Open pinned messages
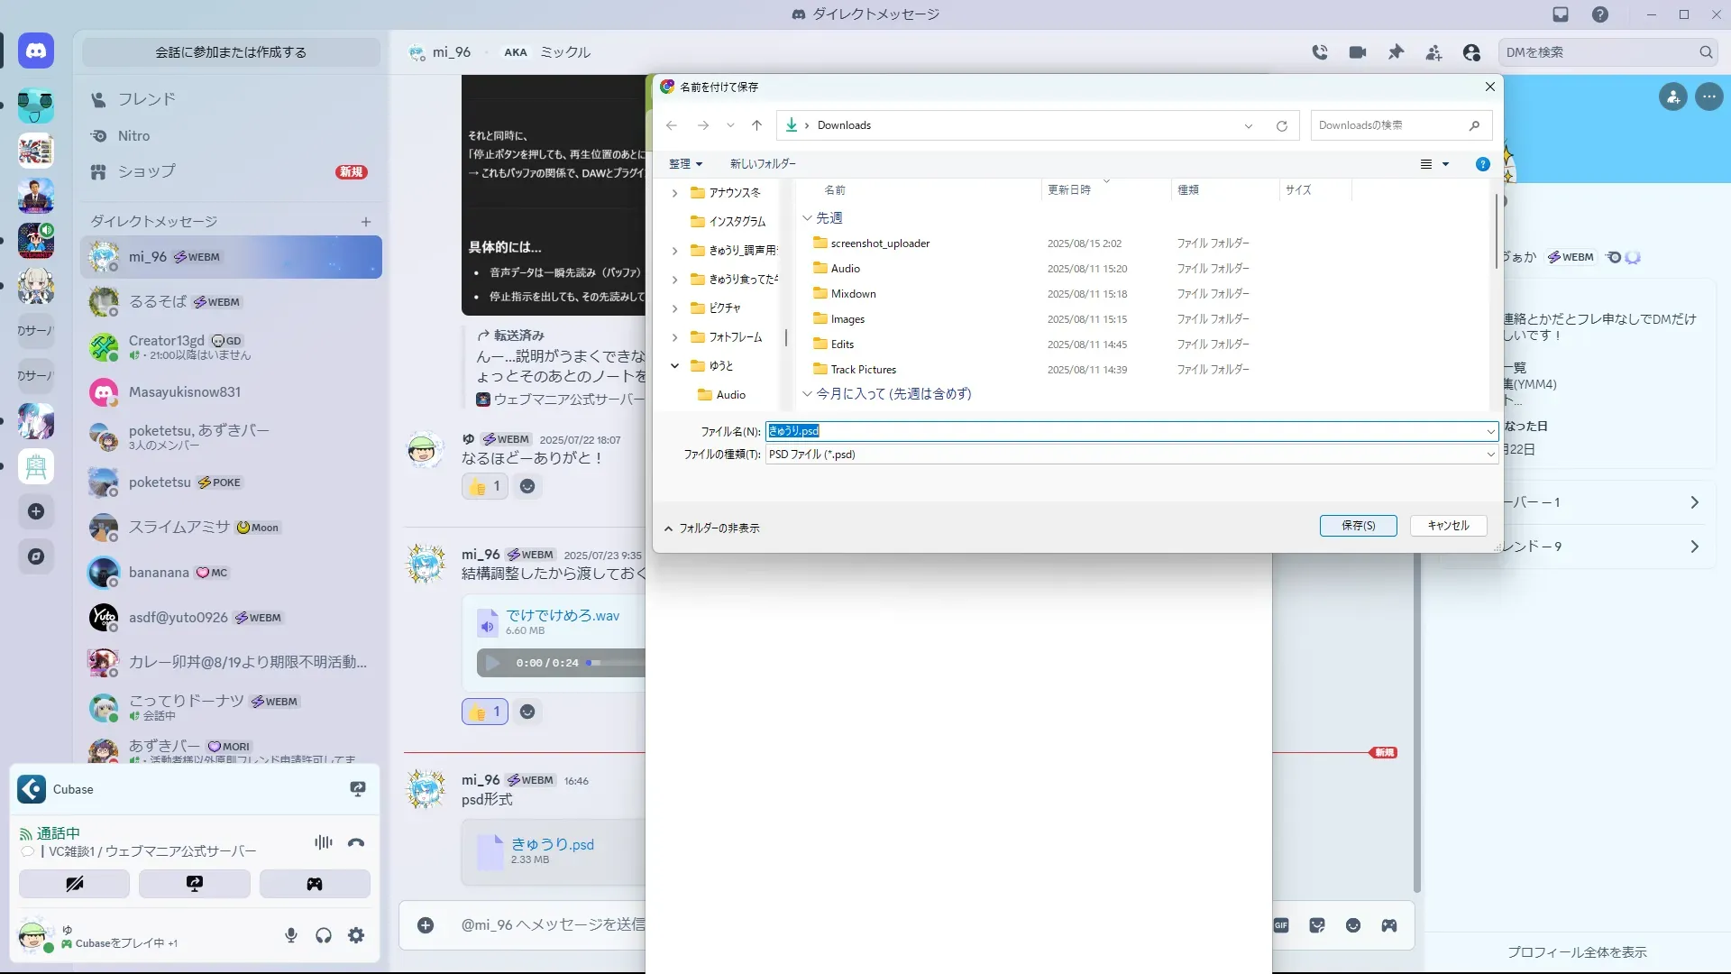 click(x=1396, y=52)
